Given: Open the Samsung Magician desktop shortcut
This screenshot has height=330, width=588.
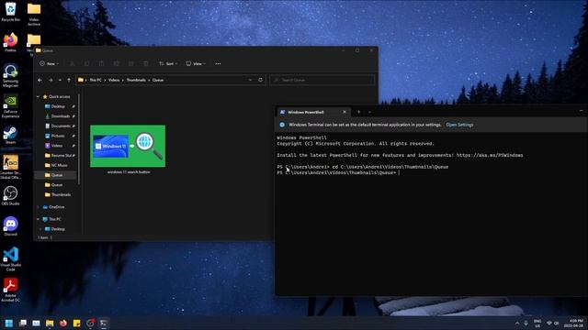Looking at the screenshot, I should pyautogui.click(x=10, y=75).
